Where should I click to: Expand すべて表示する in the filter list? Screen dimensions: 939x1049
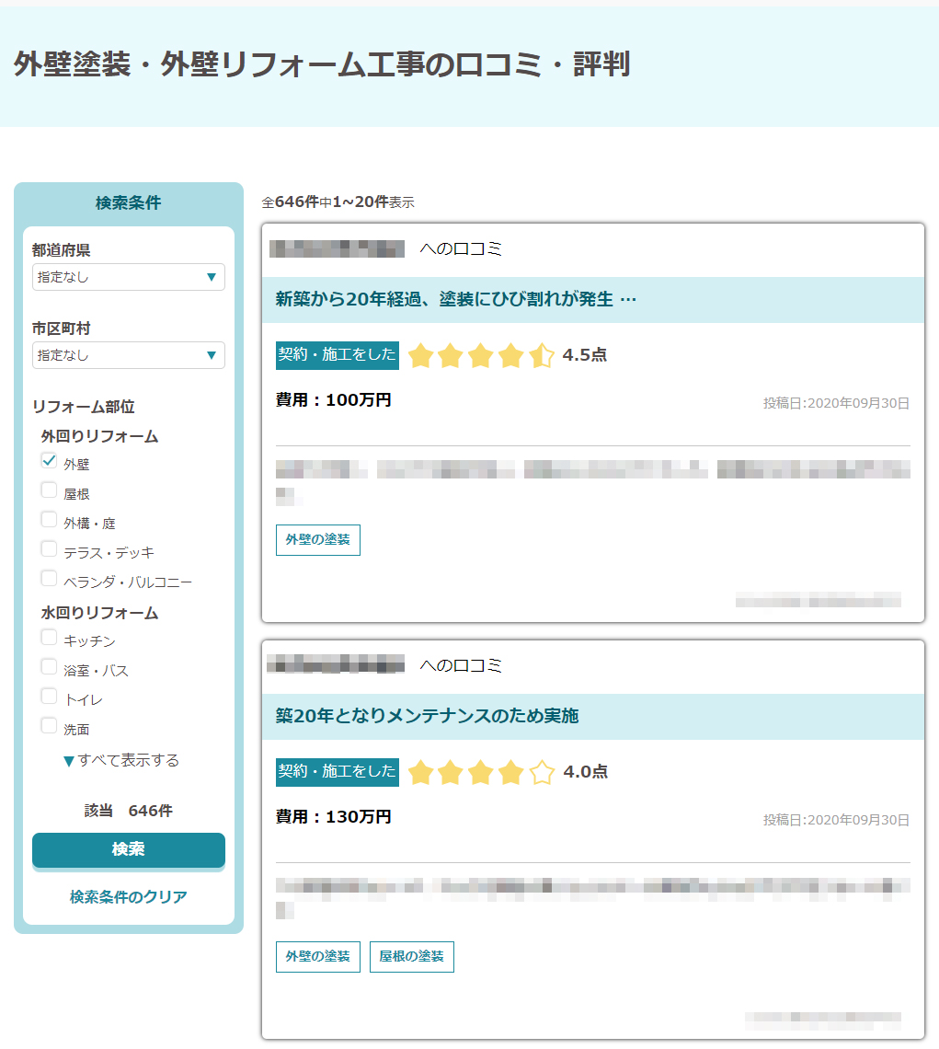[121, 761]
